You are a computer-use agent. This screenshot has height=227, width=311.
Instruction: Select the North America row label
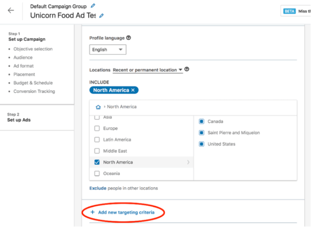pos(118,162)
